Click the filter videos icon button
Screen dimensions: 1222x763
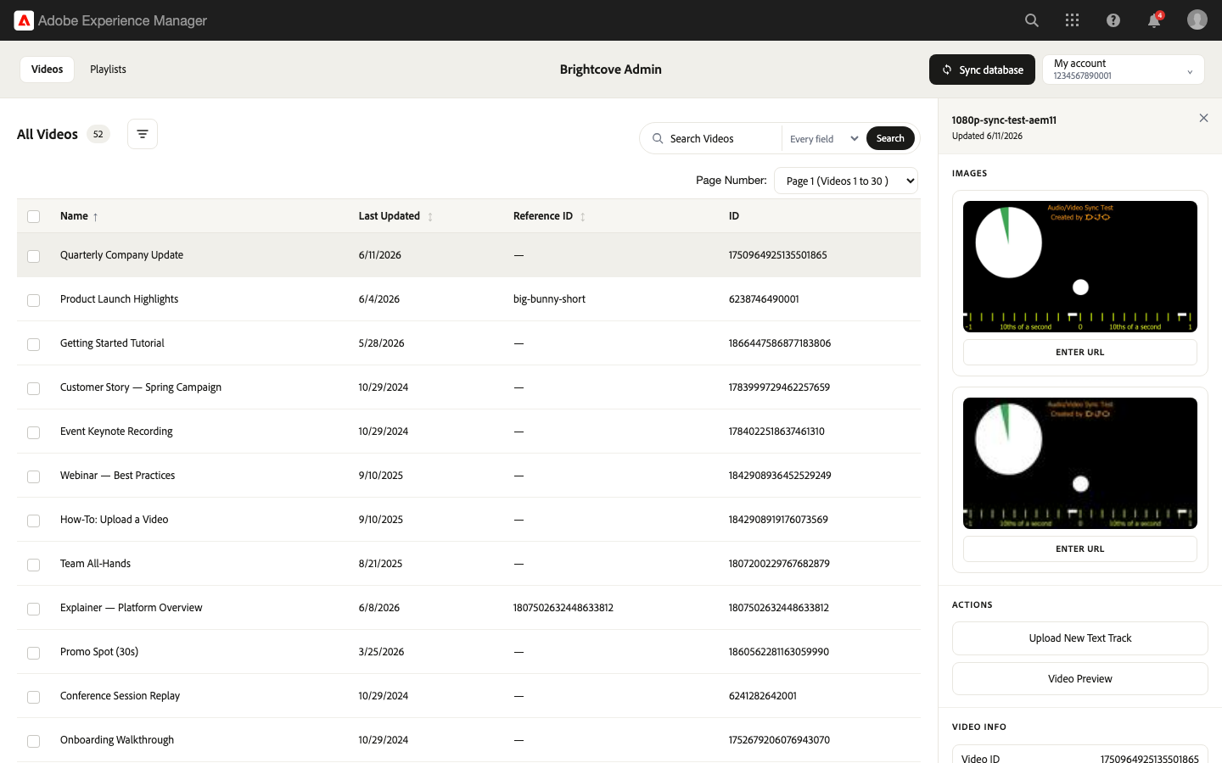[143, 134]
